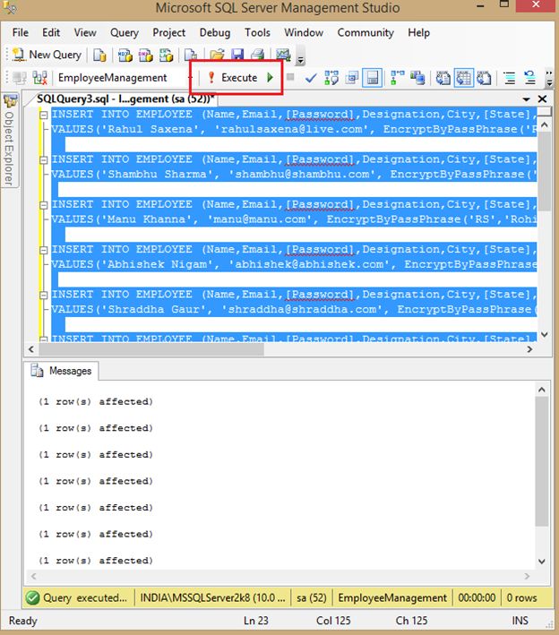Click the query editor scroll down arrow
Image resolution: width=559 pixels, height=635 pixels.
point(545,334)
